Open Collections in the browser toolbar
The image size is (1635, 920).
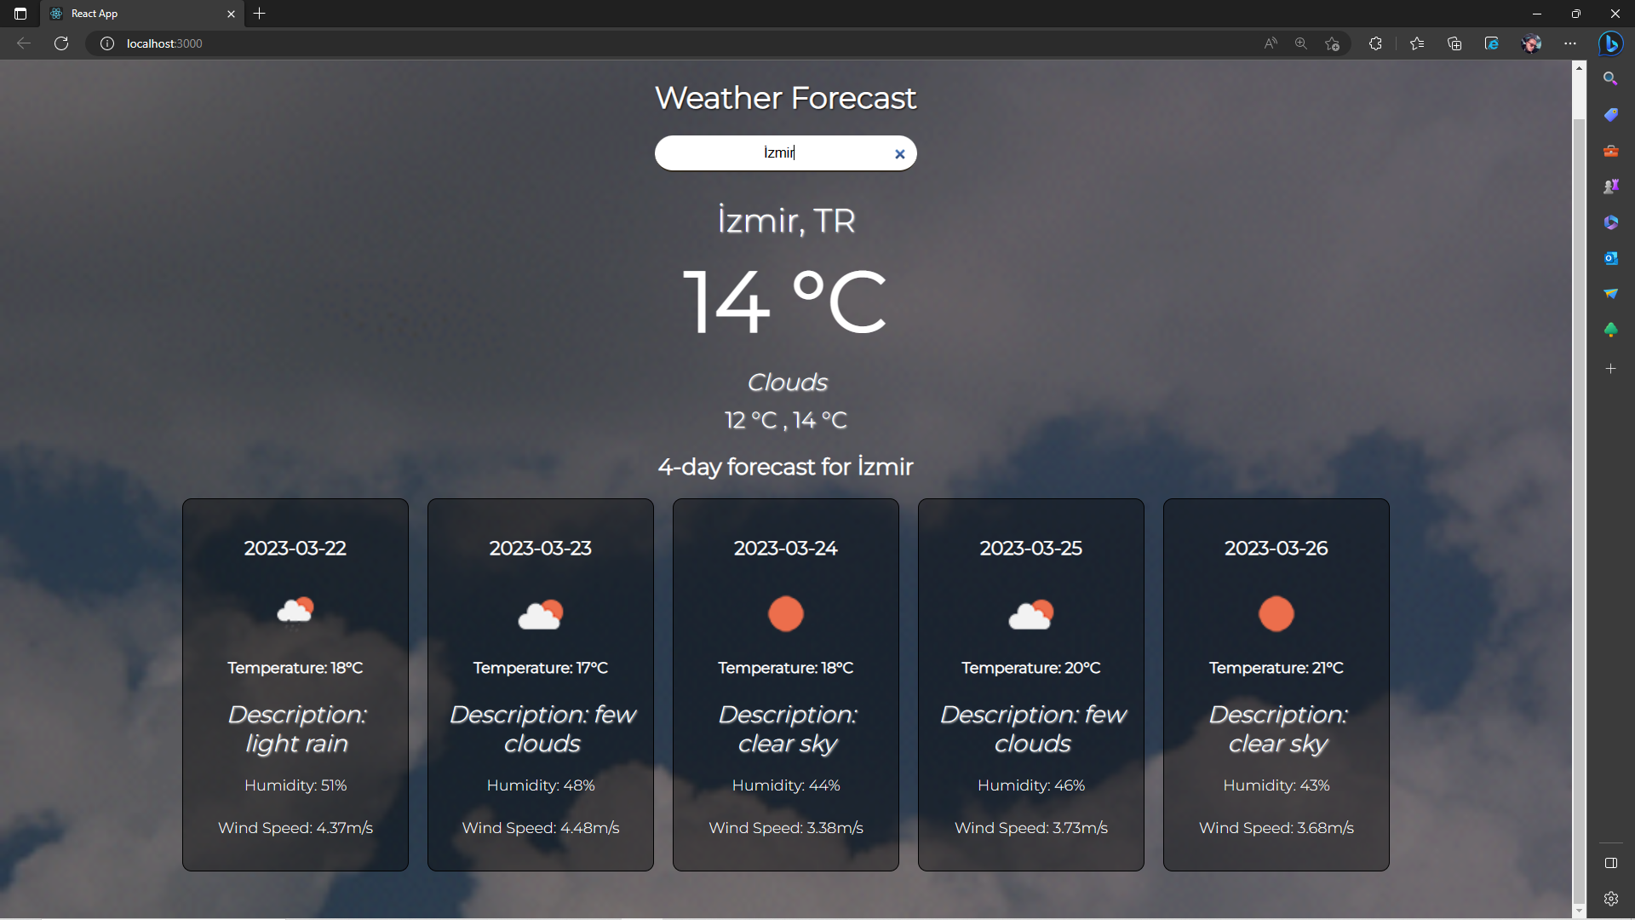click(x=1454, y=43)
